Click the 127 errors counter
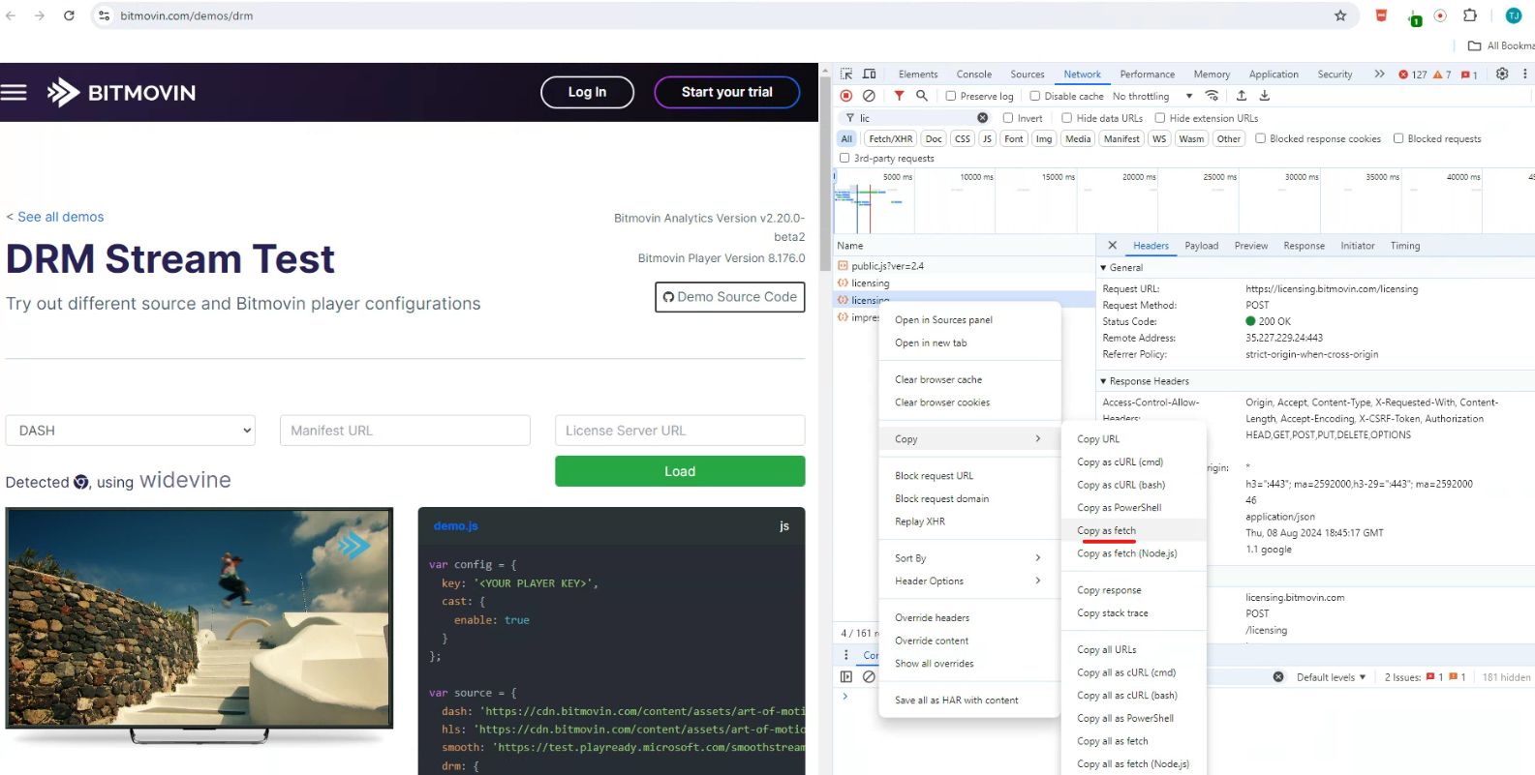1535x775 pixels. pos(1413,75)
